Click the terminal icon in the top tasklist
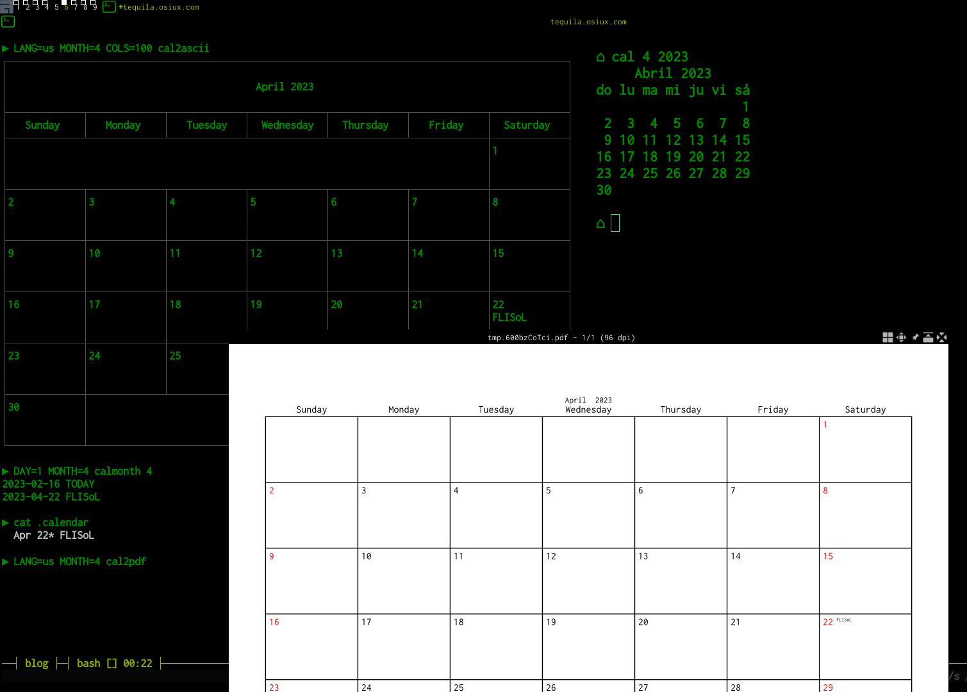 tap(110, 6)
